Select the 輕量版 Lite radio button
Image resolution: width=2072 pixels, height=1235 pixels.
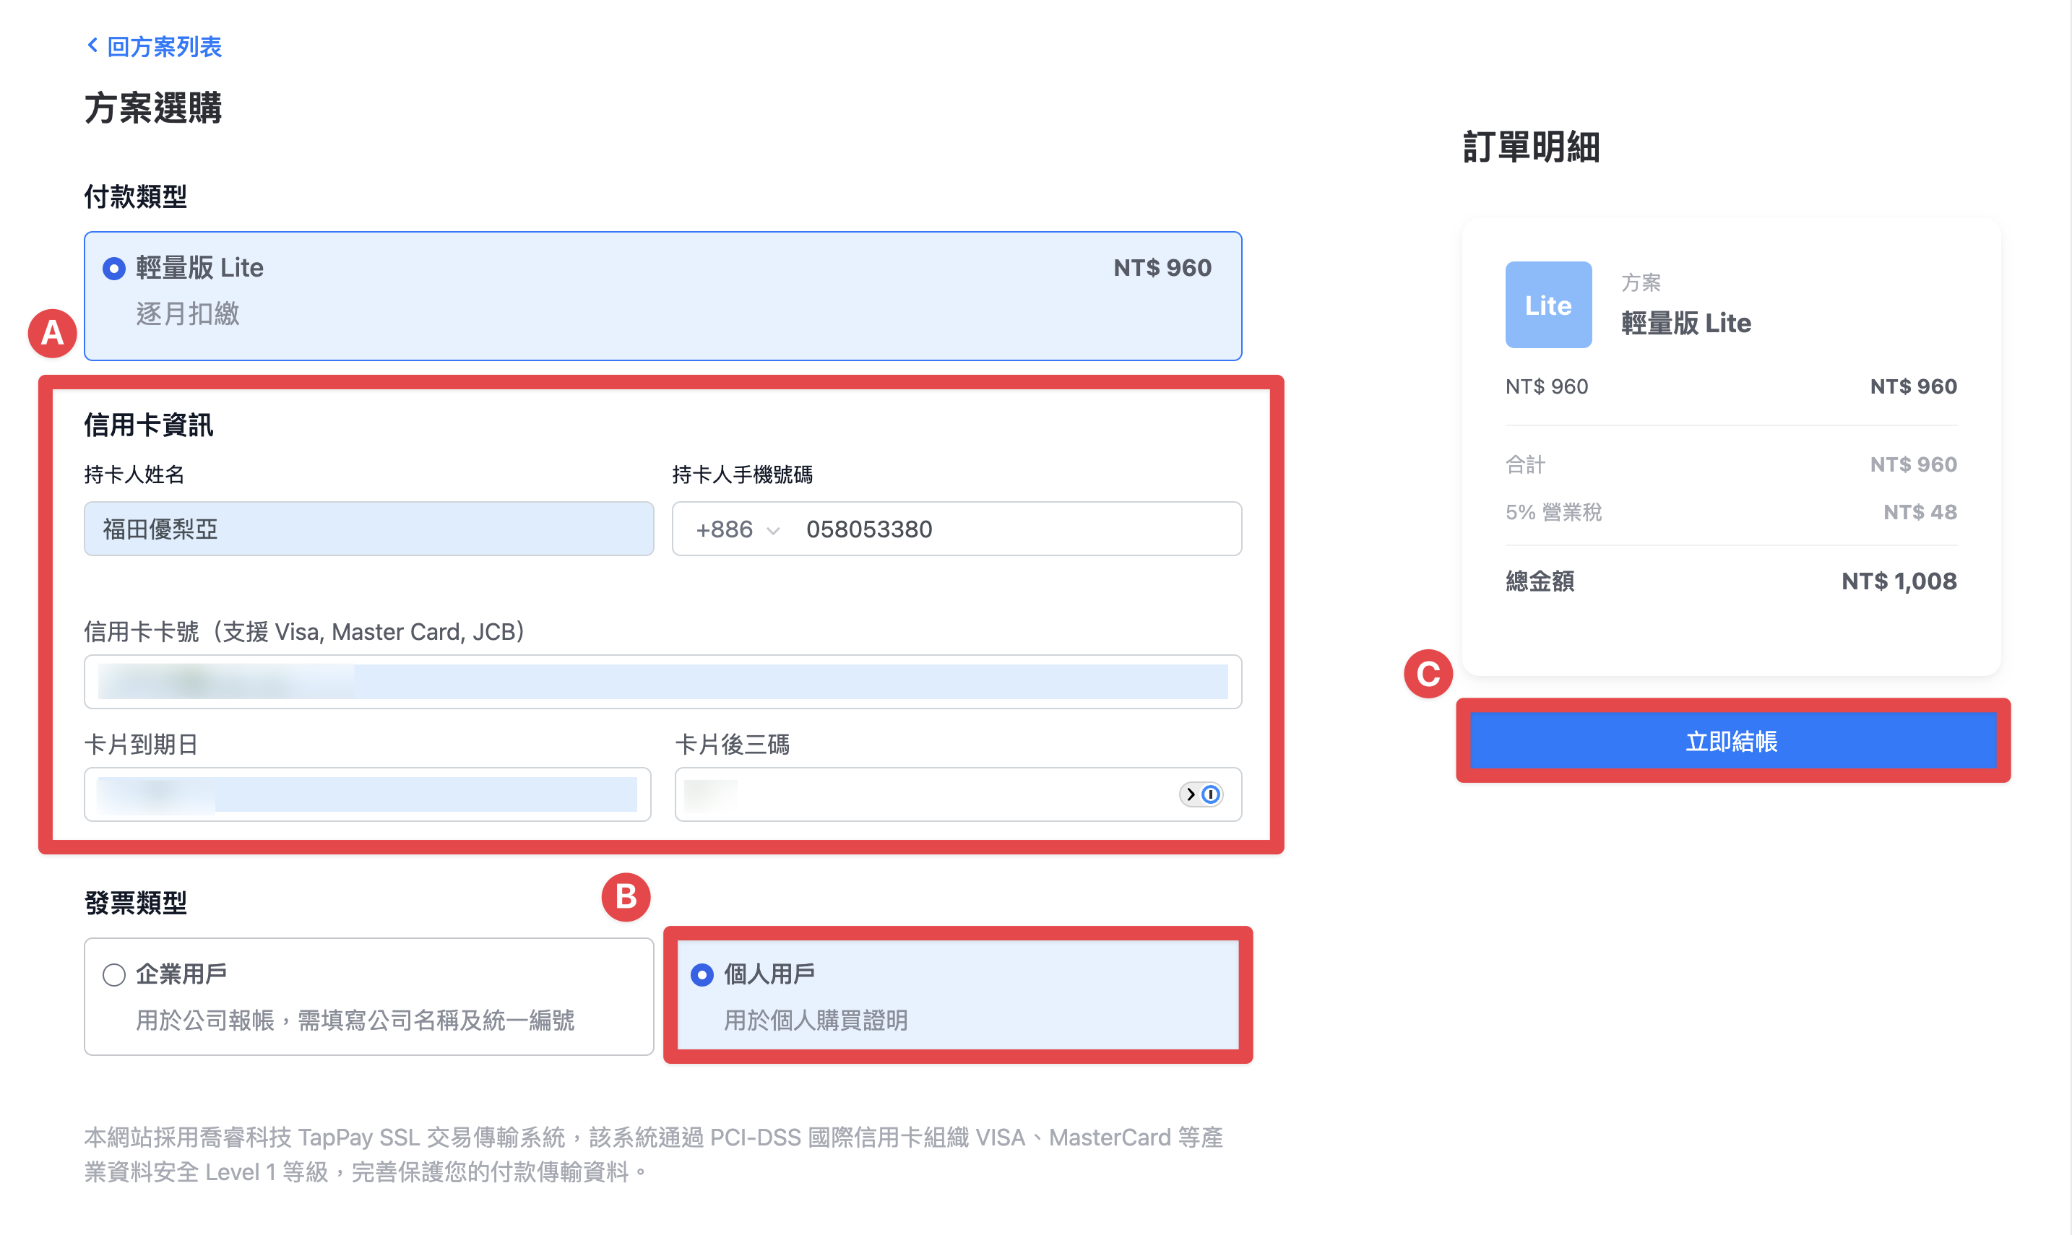(114, 268)
